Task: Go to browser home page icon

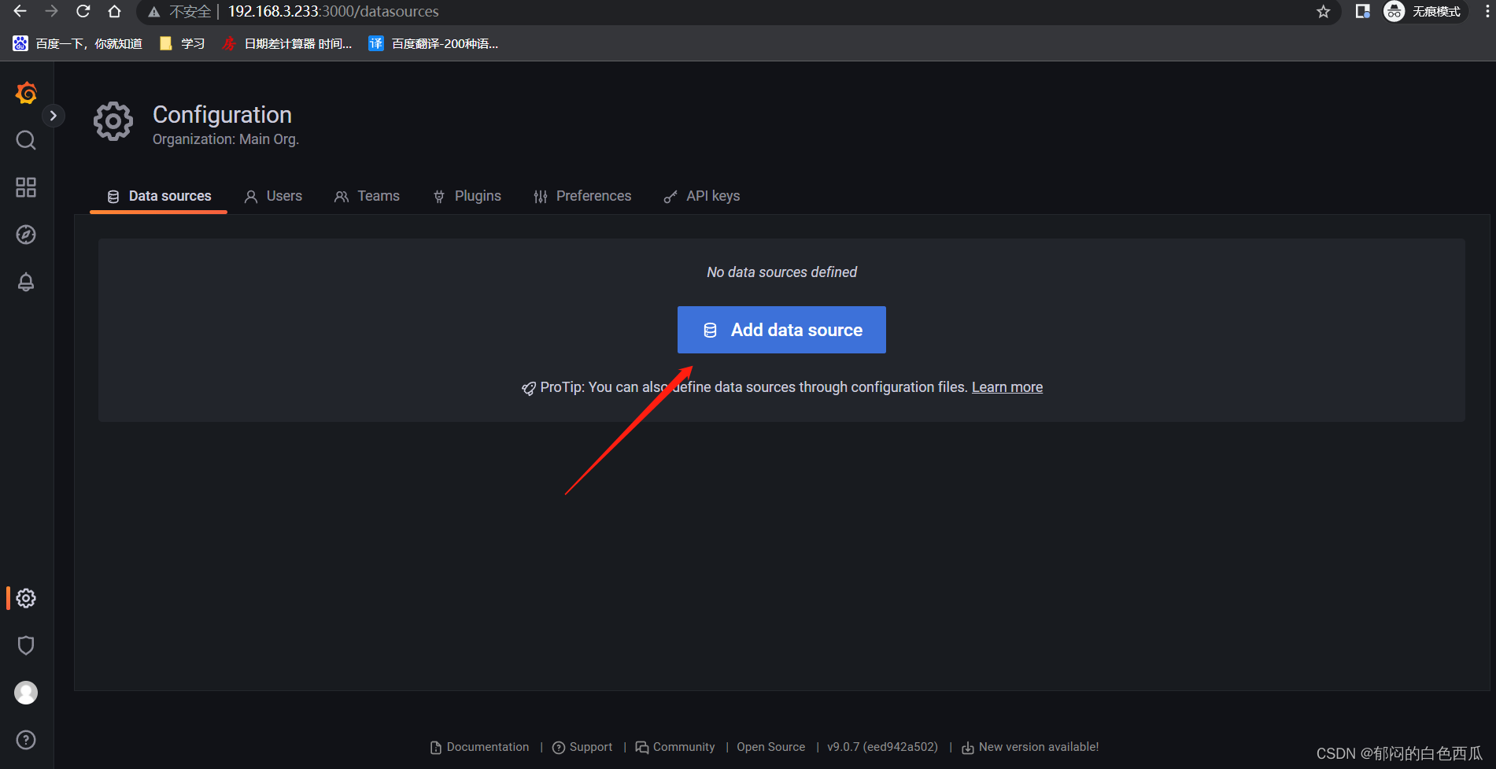Action: tap(114, 11)
